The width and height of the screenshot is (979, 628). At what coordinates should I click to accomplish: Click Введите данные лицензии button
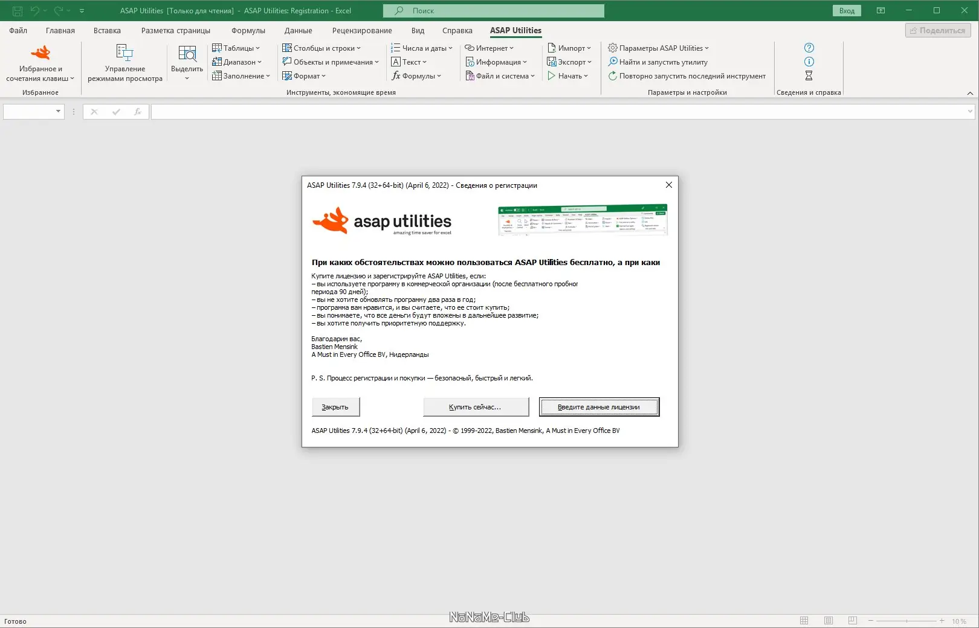pyautogui.click(x=599, y=407)
